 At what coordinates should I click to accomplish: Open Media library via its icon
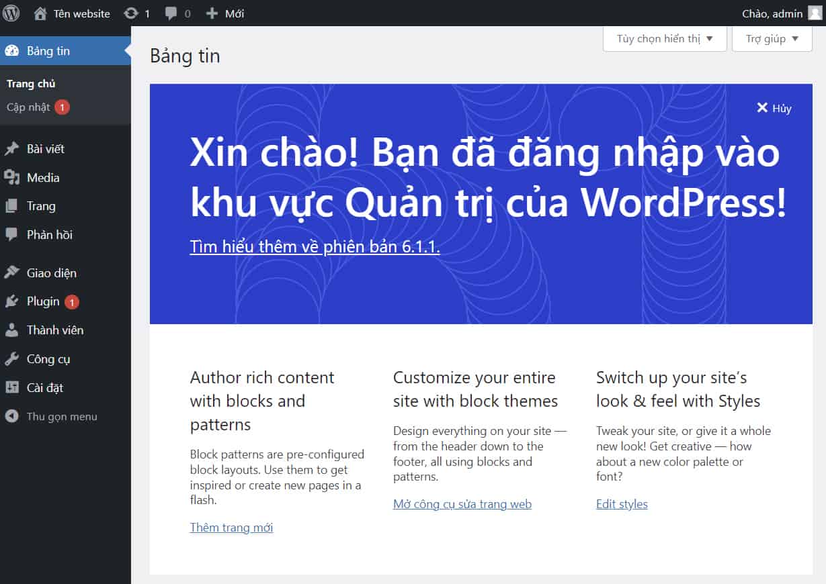pos(13,177)
